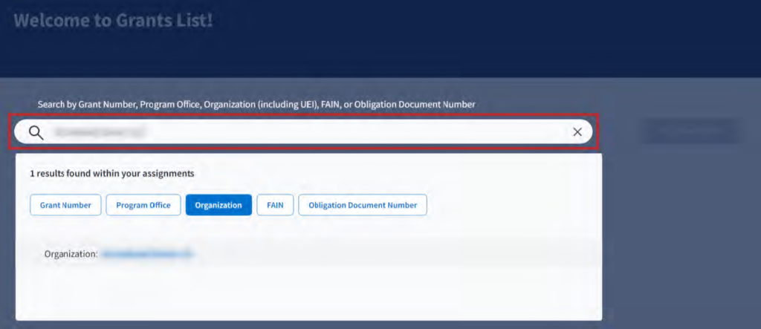Viewport: 761px width, 329px height.
Task: Switch to the FAIN filter
Action: [x=275, y=205]
